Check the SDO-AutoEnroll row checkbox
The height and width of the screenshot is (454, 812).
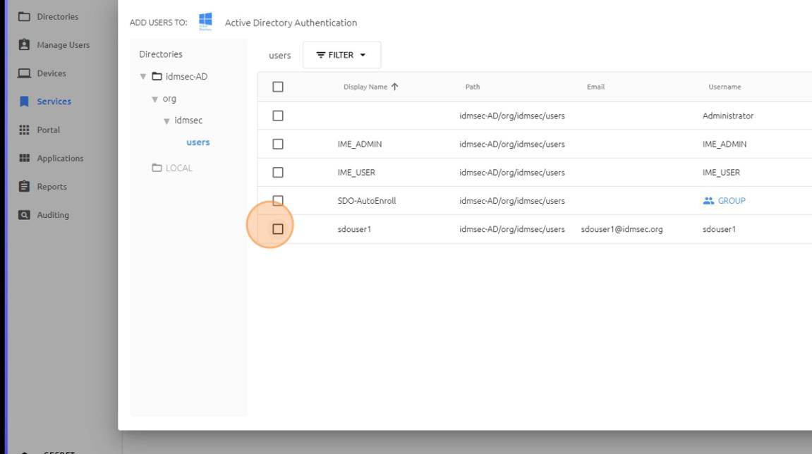click(x=278, y=200)
